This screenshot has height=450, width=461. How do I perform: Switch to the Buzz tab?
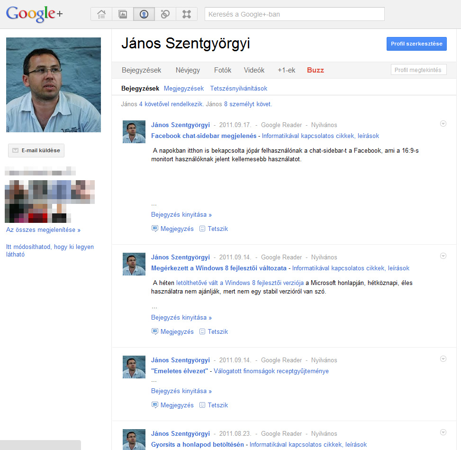pos(316,70)
